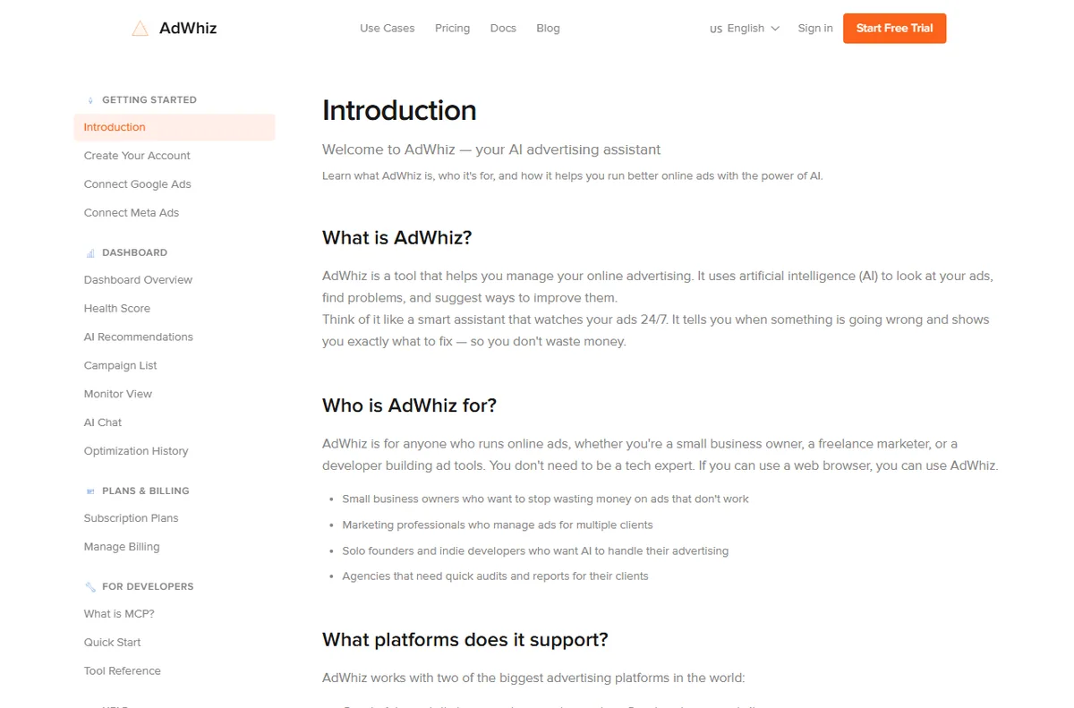Click the Welcome to AdWhiz subtitle
Screen dimensions: 1074x708
click(x=491, y=149)
